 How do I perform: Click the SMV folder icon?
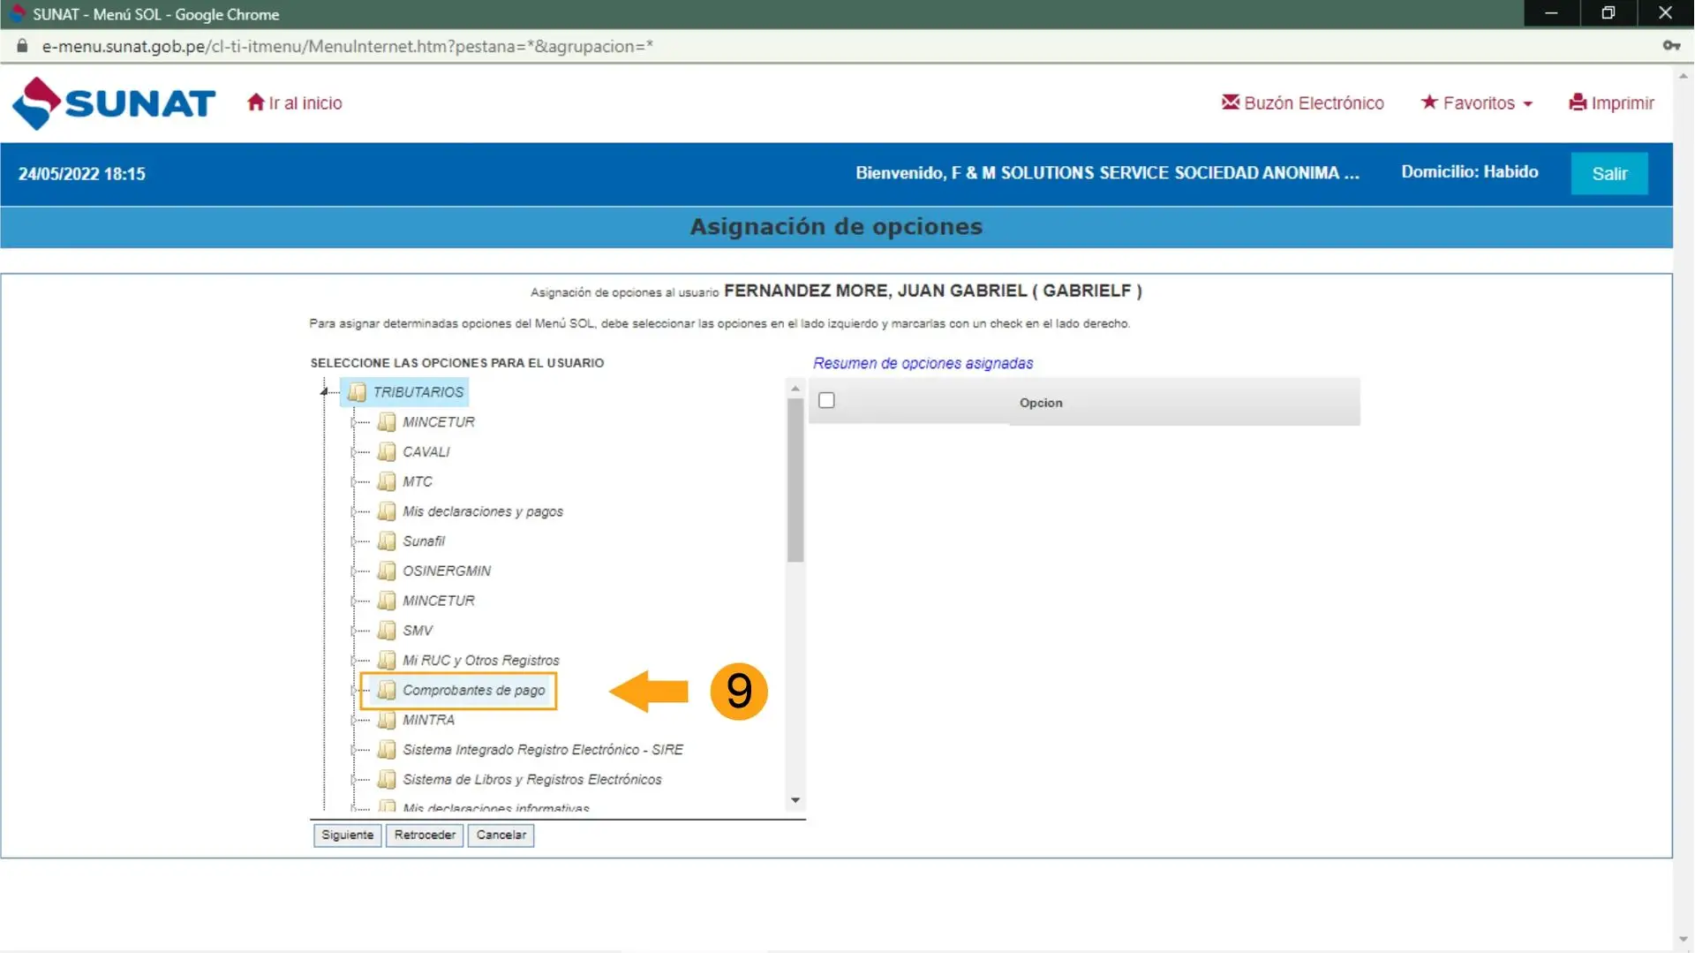387,631
